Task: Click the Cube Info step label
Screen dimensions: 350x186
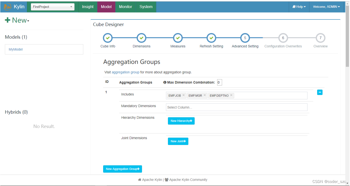Action: click(x=108, y=46)
